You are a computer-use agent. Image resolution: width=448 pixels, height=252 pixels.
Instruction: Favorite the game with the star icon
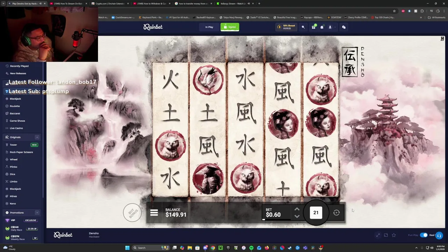click(x=394, y=235)
